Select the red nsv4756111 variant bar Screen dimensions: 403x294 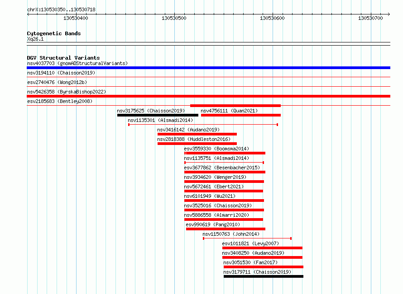(241, 115)
